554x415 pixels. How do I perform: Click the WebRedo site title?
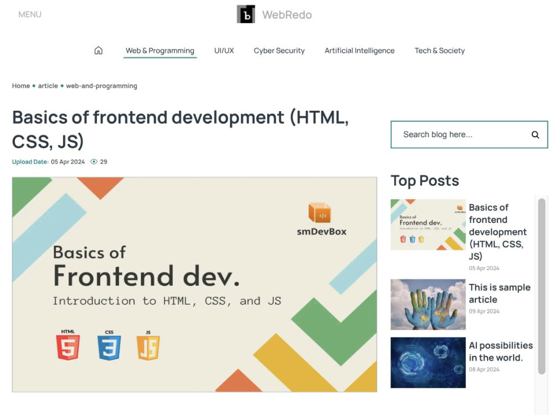tap(287, 15)
